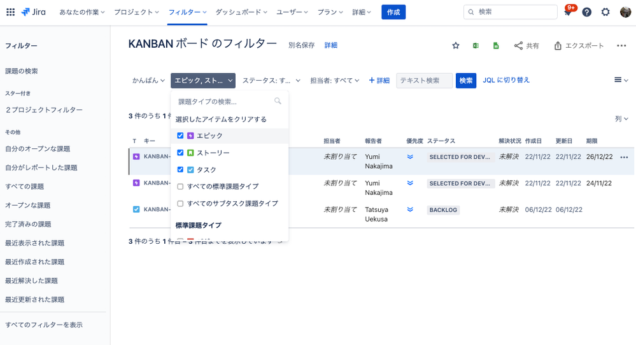Open the 詳細 top navigation menu

(x=362, y=12)
